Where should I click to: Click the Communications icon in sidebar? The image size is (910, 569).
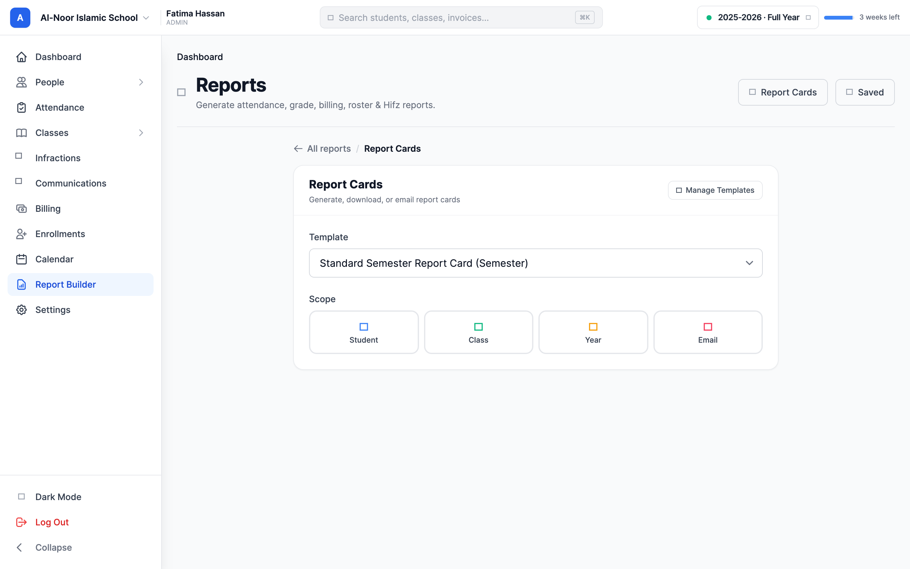pos(18,181)
